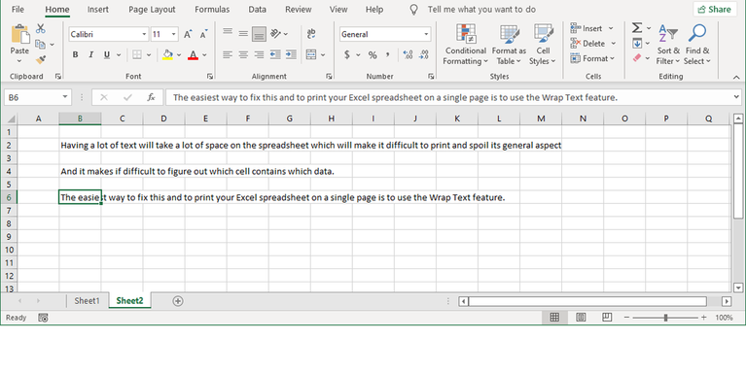The height and width of the screenshot is (373, 746).
Task: Open the Name Box dropdown arrow
Action: tap(65, 97)
